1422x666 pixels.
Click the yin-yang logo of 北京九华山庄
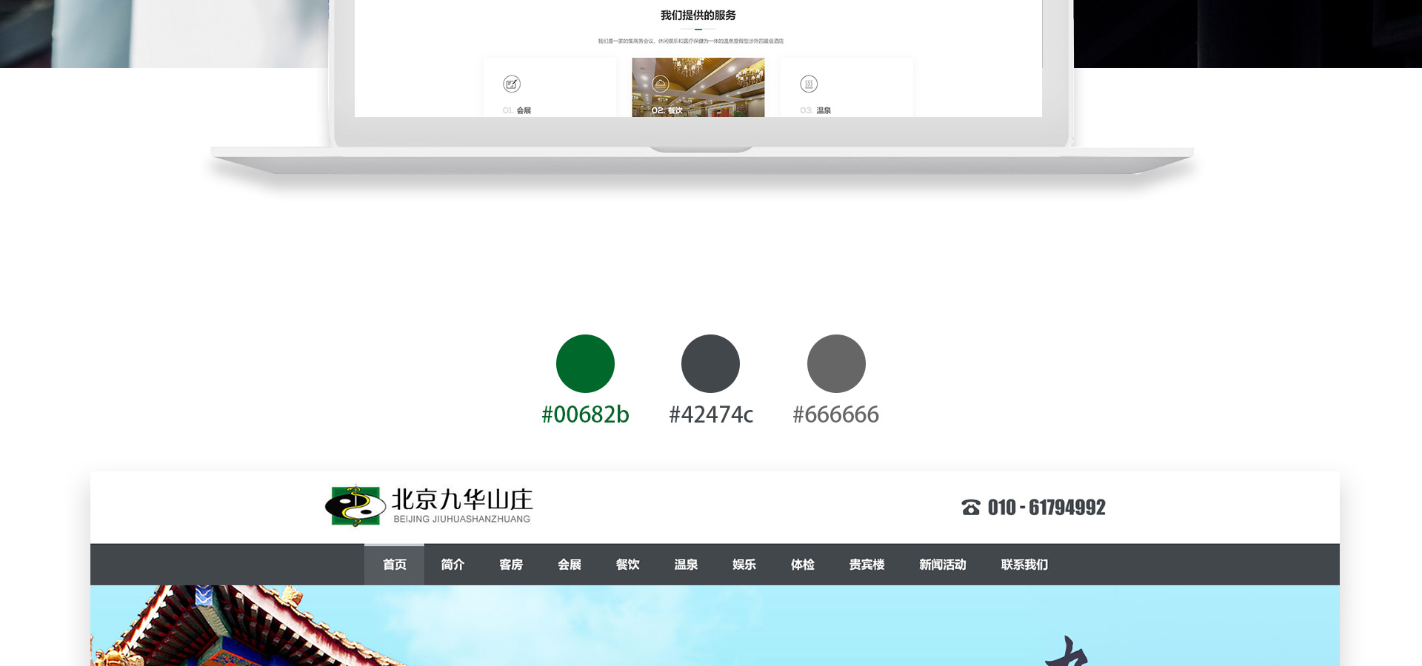tap(355, 506)
